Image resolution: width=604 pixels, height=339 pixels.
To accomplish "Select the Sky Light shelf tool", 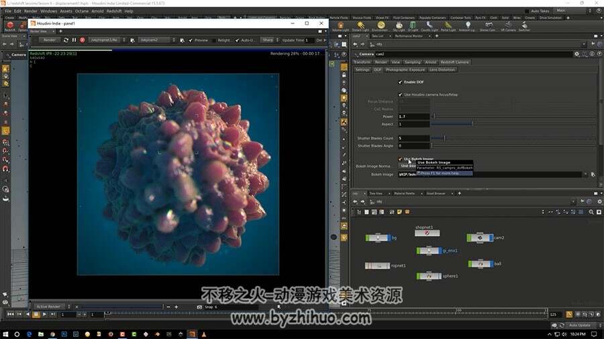I will [x=399, y=27].
